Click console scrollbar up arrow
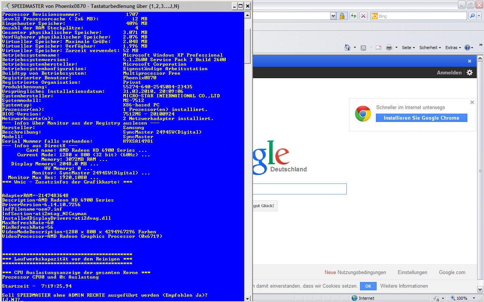 [247, 15]
